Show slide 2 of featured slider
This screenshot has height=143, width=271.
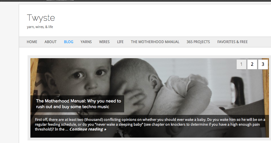tap(252, 64)
